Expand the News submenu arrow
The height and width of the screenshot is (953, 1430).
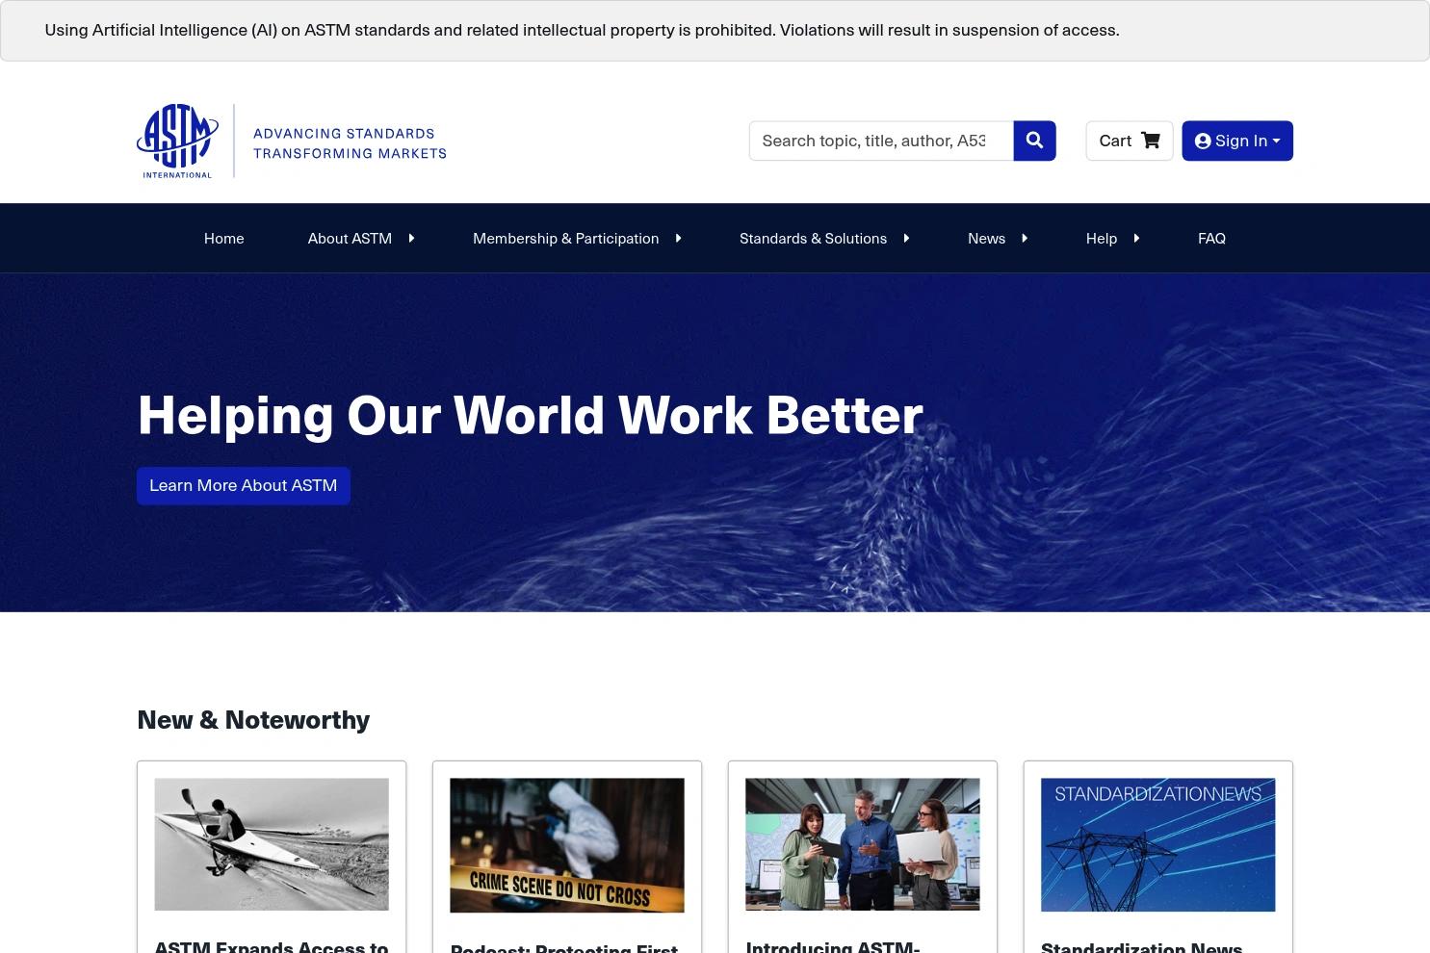(1024, 238)
